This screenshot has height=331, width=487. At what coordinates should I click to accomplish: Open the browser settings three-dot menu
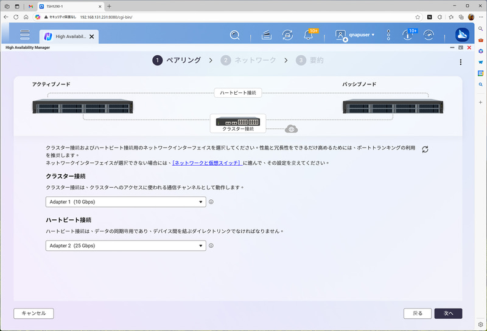480,17
